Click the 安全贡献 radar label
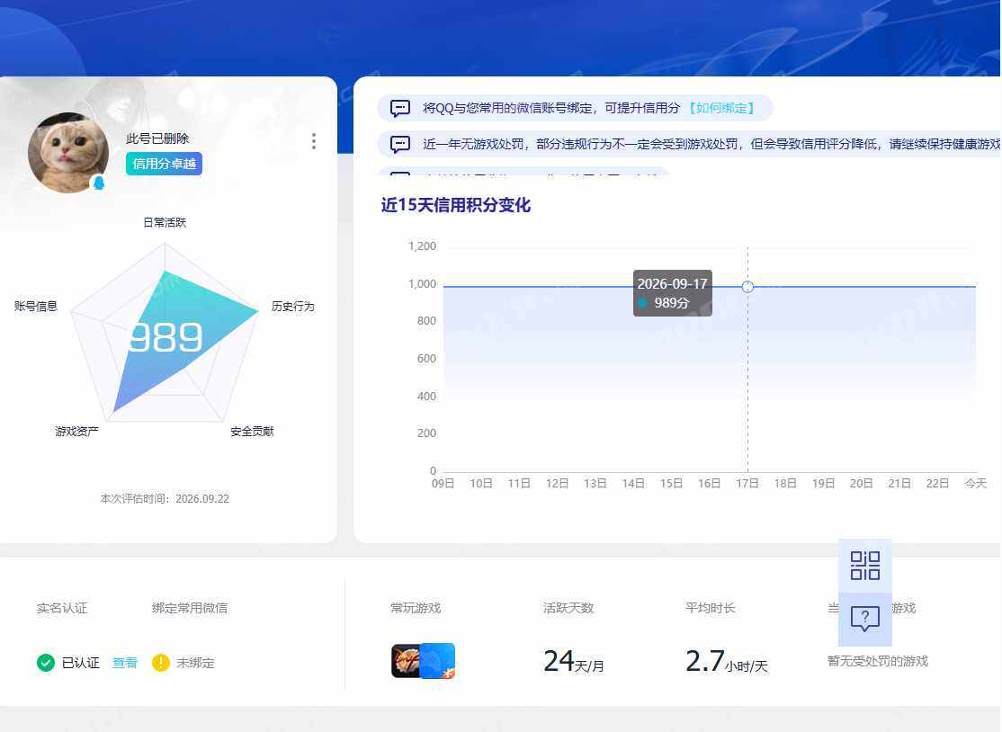1002x732 pixels. point(252,432)
